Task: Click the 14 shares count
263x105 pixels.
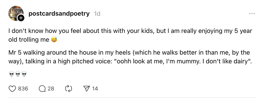Action: point(95,89)
